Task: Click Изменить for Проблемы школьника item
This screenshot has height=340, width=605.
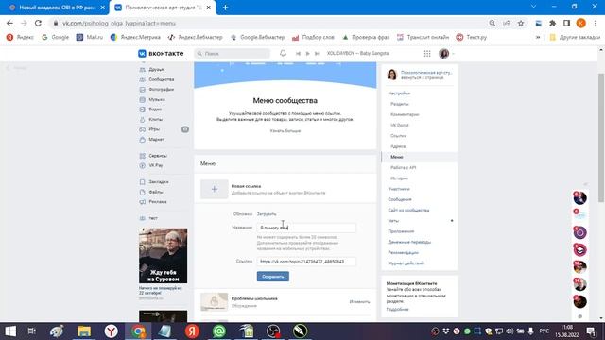Action: pyautogui.click(x=359, y=302)
